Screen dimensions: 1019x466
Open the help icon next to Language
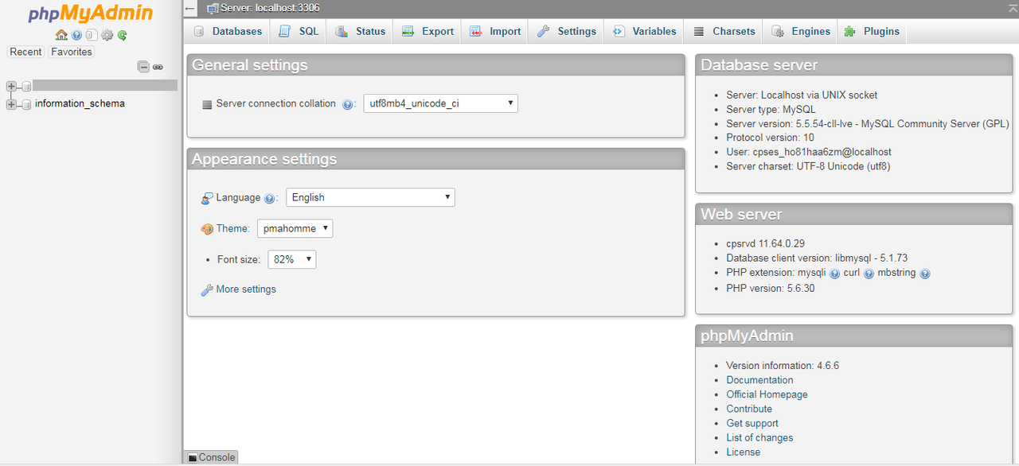coord(270,198)
